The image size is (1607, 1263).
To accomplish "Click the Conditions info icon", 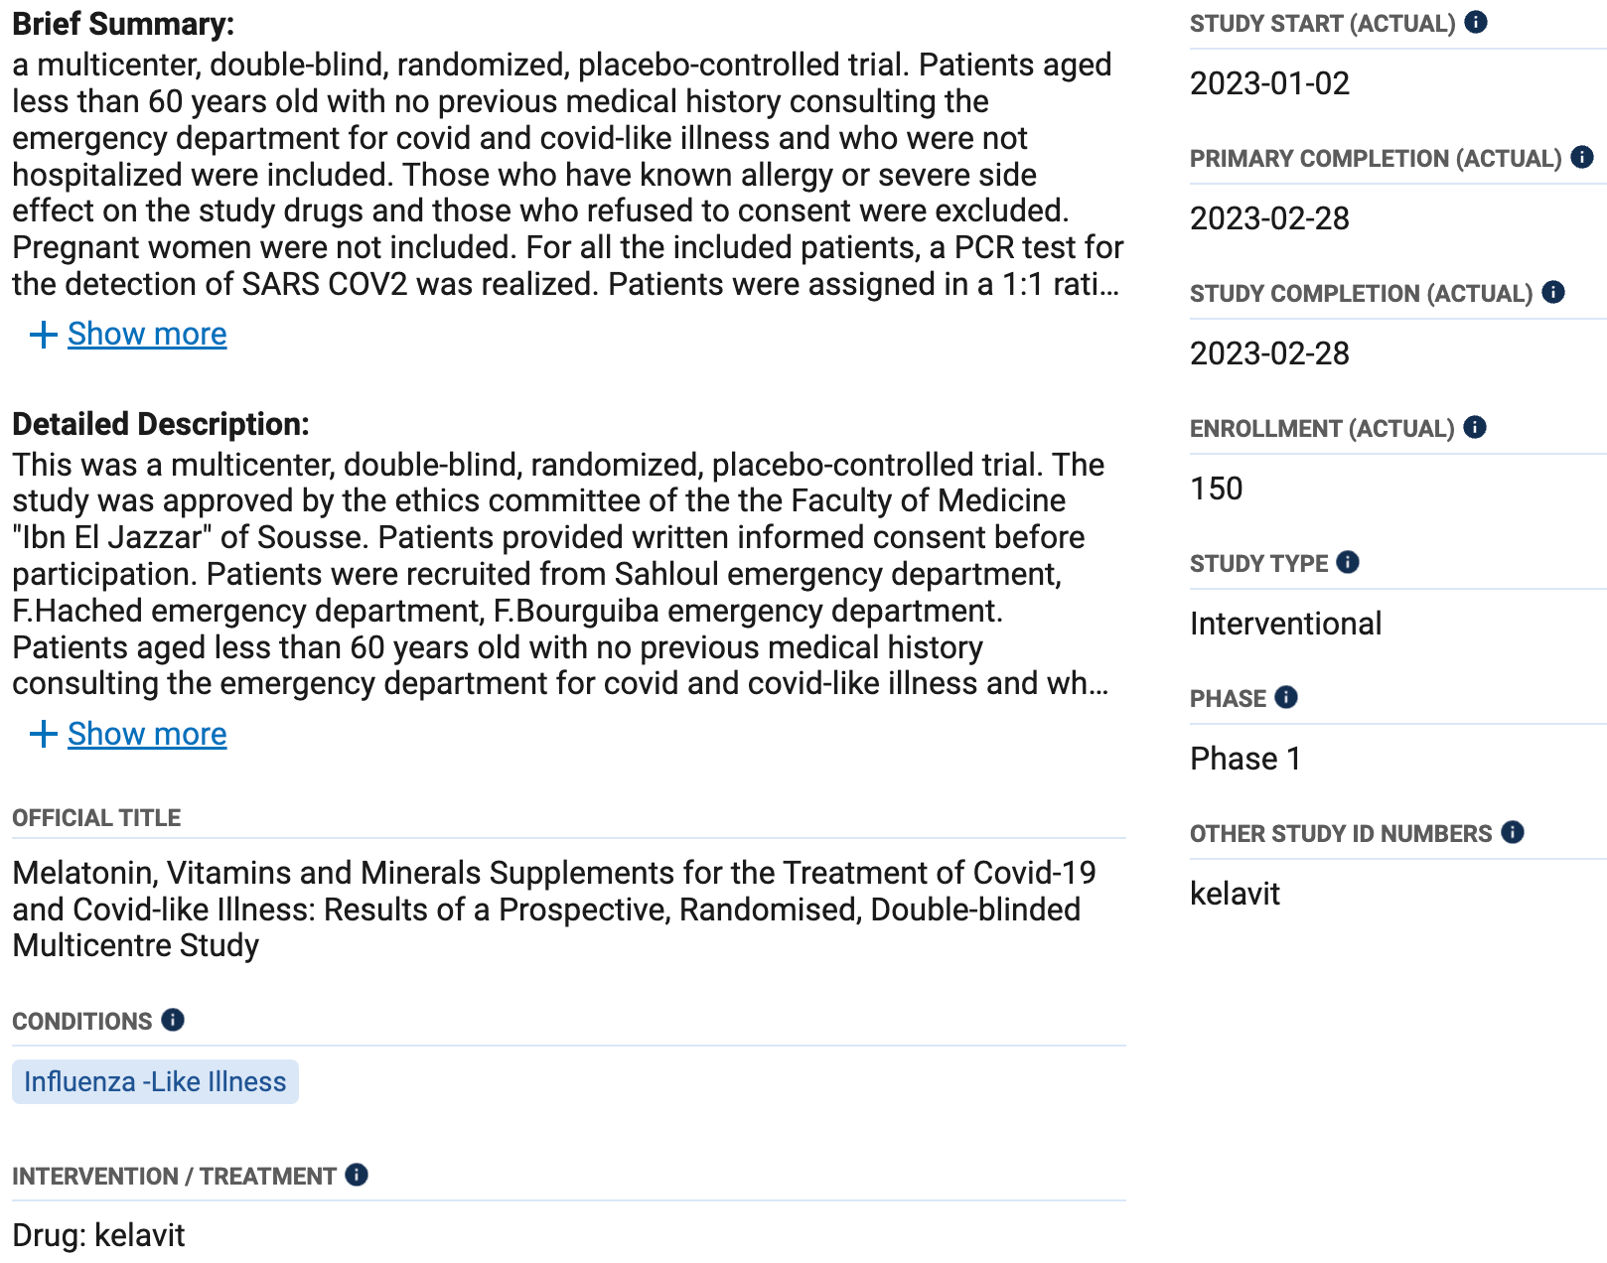I will tap(173, 1020).
